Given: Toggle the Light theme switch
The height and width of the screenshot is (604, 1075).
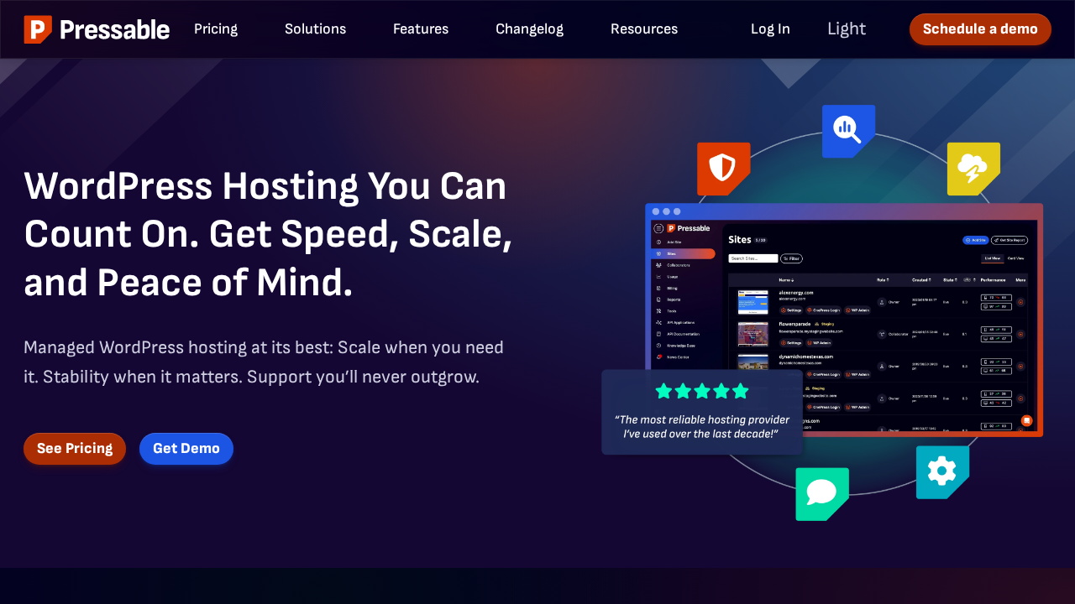Looking at the screenshot, I should point(846,29).
